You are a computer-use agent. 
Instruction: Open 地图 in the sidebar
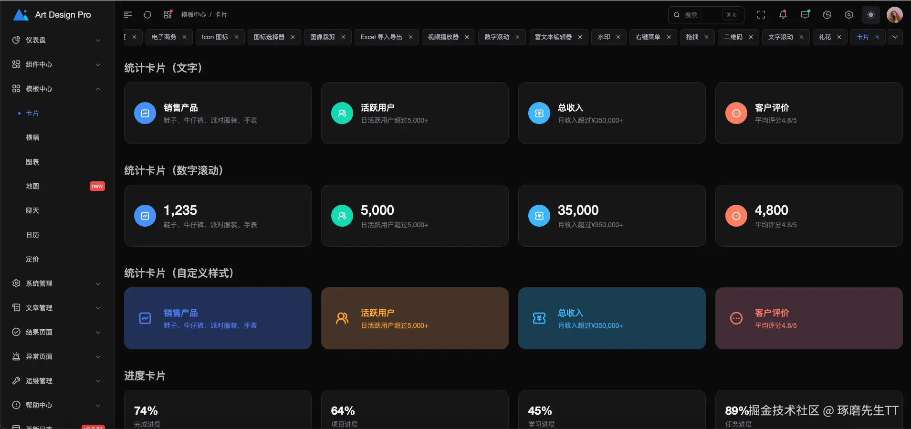coord(57,186)
